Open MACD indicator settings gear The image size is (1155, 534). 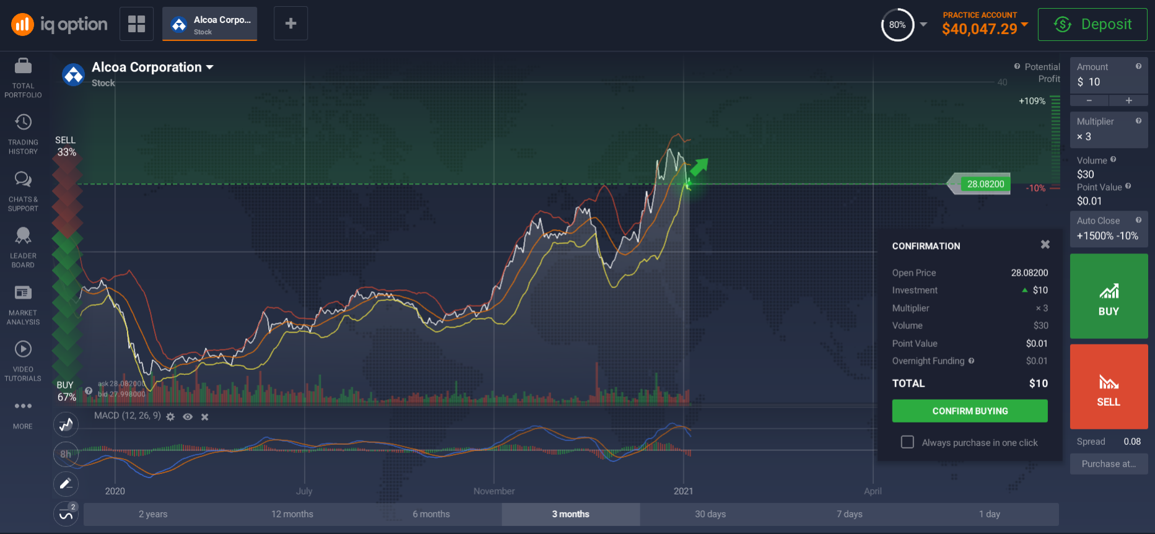coord(170,417)
